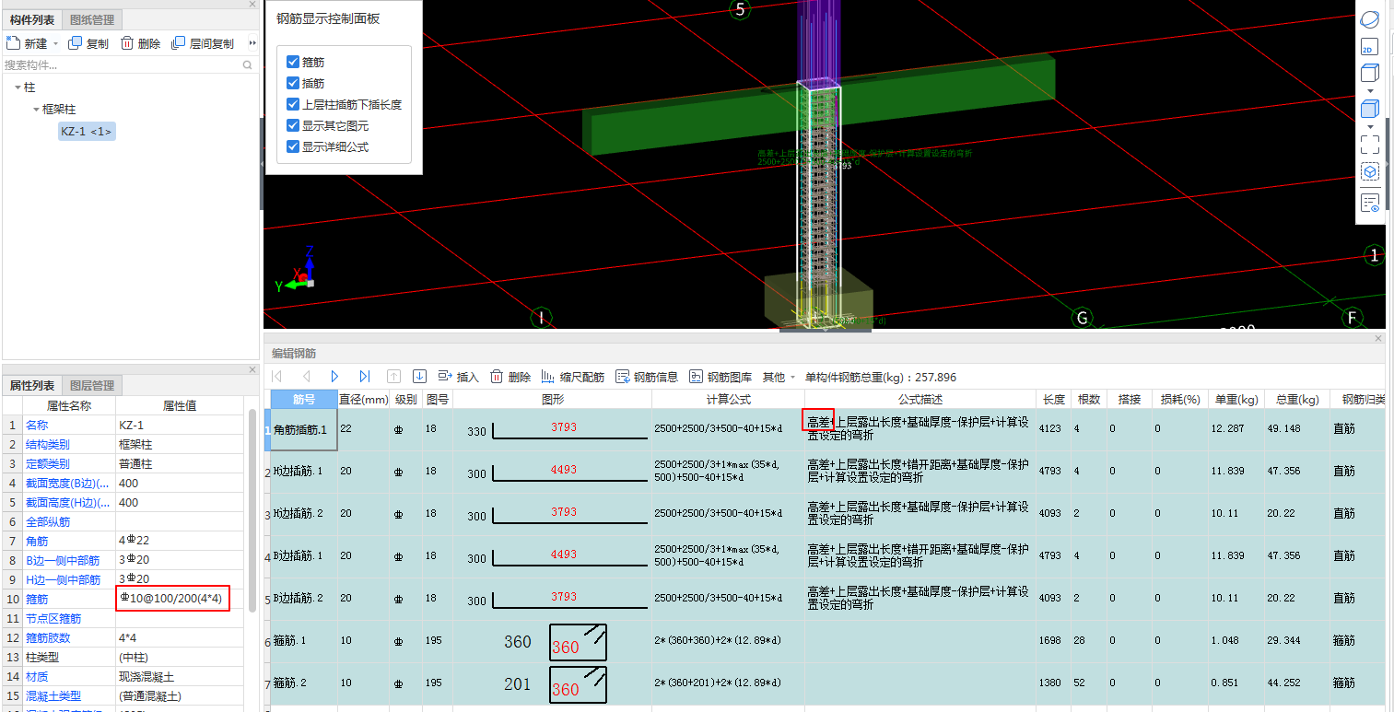Go to previous rebar record
The height and width of the screenshot is (712, 1394).
point(306,377)
